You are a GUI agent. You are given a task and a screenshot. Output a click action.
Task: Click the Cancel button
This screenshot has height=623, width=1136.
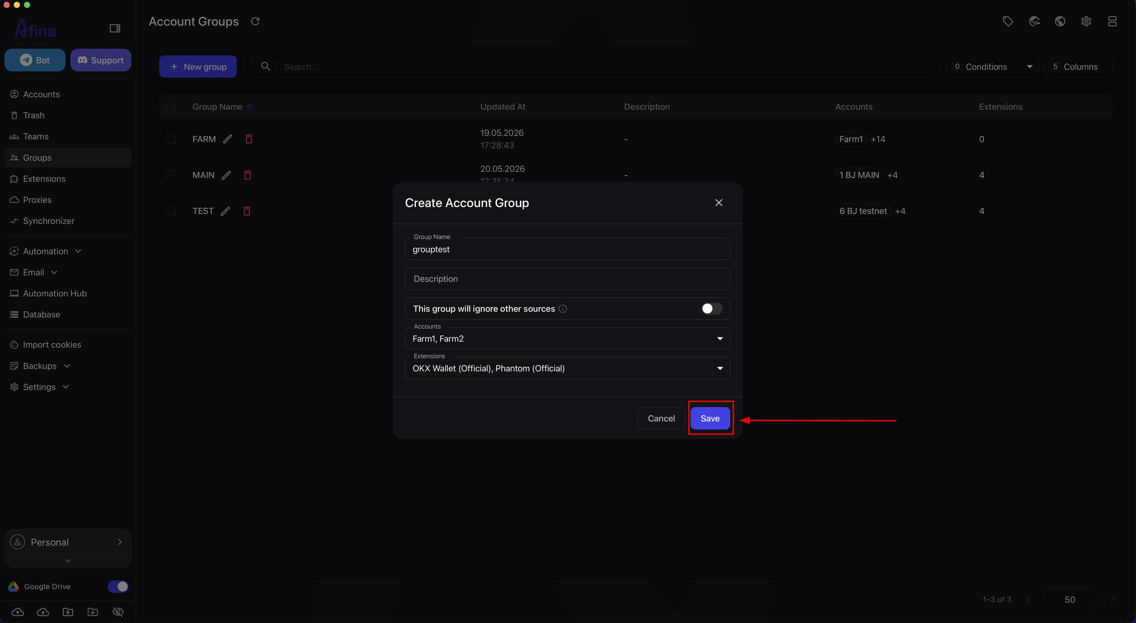[661, 418]
